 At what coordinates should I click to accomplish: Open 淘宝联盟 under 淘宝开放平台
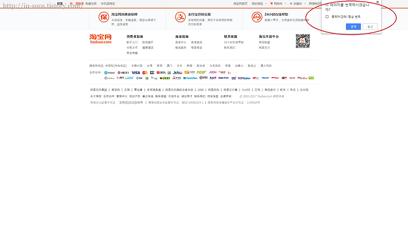click(265, 42)
